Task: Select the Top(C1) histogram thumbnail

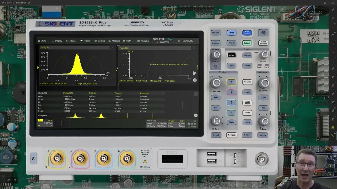Action: pyautogui.click(x=127, y=115)
